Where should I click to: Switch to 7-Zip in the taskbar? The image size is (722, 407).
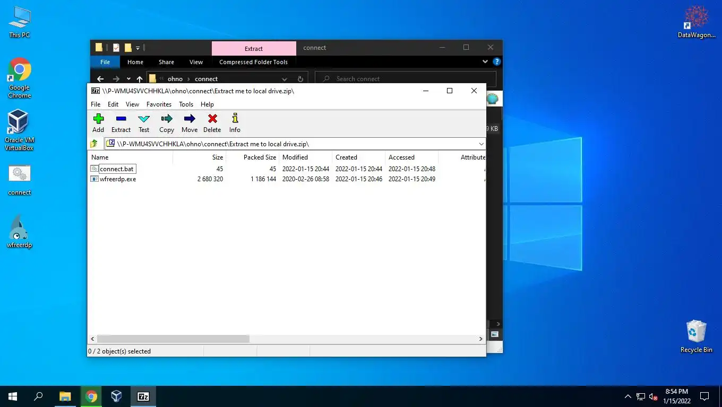(143, 396)
